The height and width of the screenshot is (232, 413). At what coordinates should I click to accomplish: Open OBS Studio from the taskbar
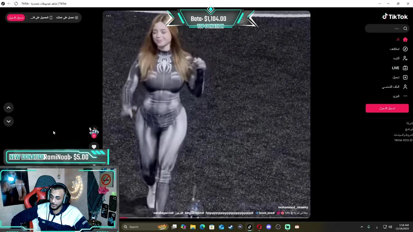coord(278,227)
